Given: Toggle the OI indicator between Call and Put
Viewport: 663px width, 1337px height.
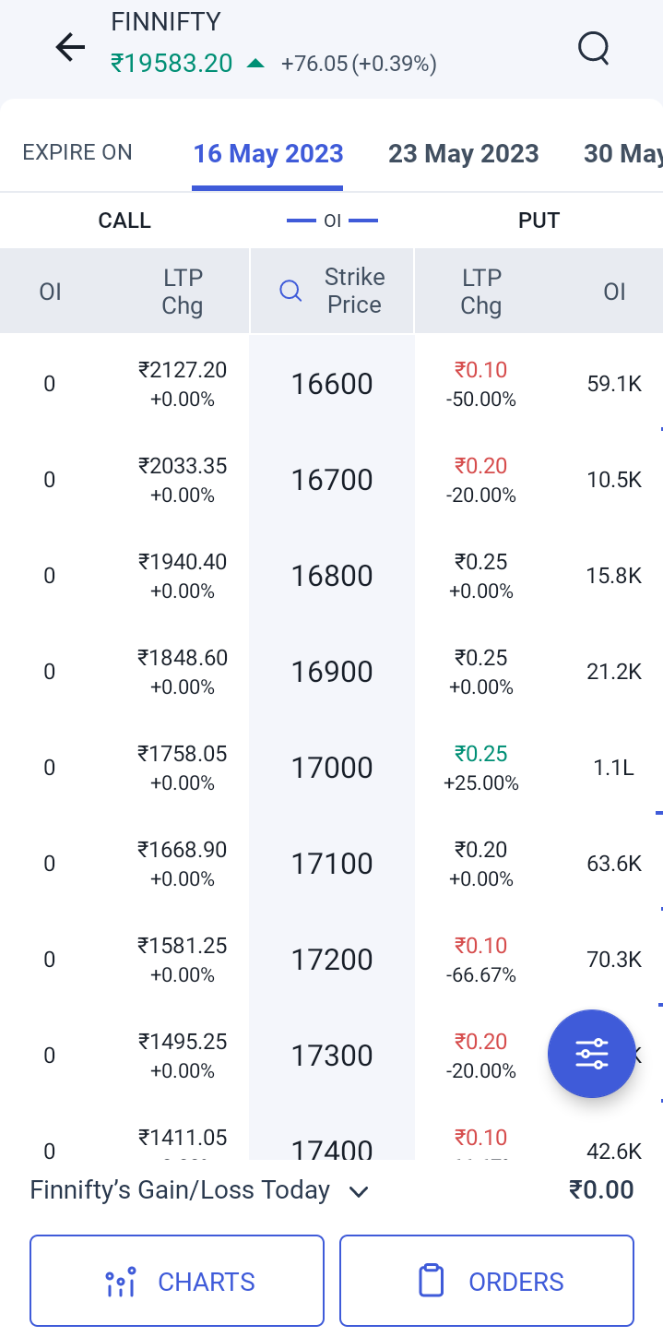Looking at the screenshot, I should (x=332, y=221).
